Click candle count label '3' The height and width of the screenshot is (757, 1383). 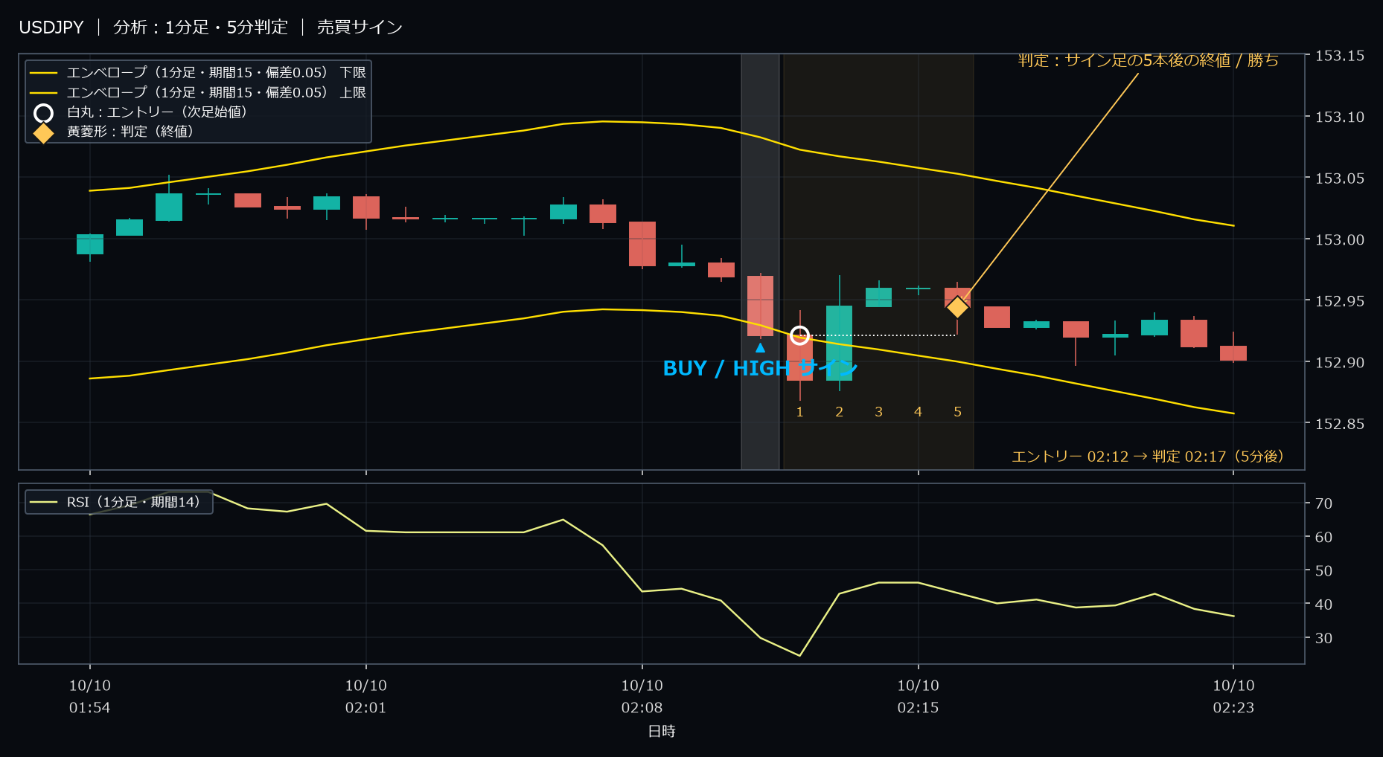[878, 411]
